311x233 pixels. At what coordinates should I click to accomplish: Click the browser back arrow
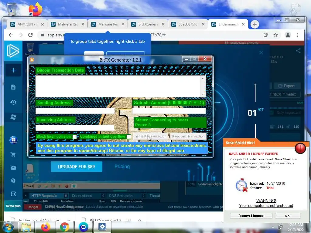pyautogui.click(x=11, y=35)
